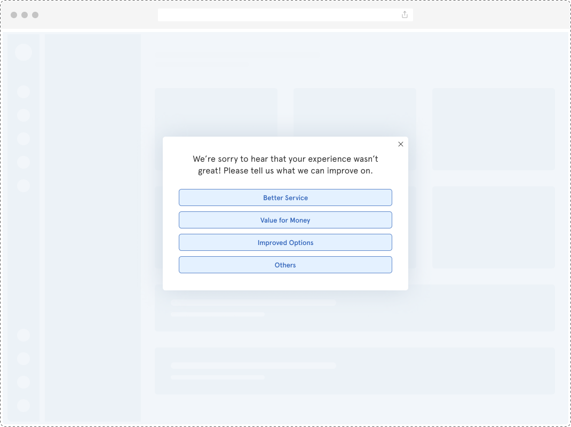Select the tall placeholder card on the right

pos(493,129)
